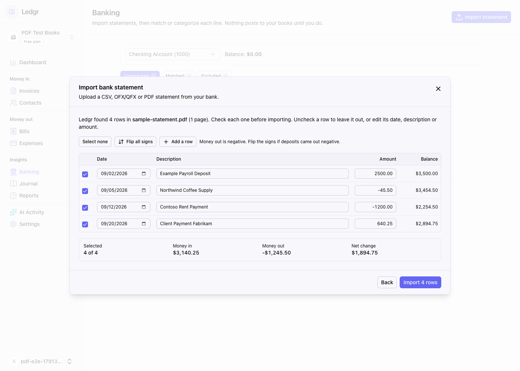Flip all signs of amounts
This screenshot has height=371, width=520.
pyautogui.click(x=135, y=142)
